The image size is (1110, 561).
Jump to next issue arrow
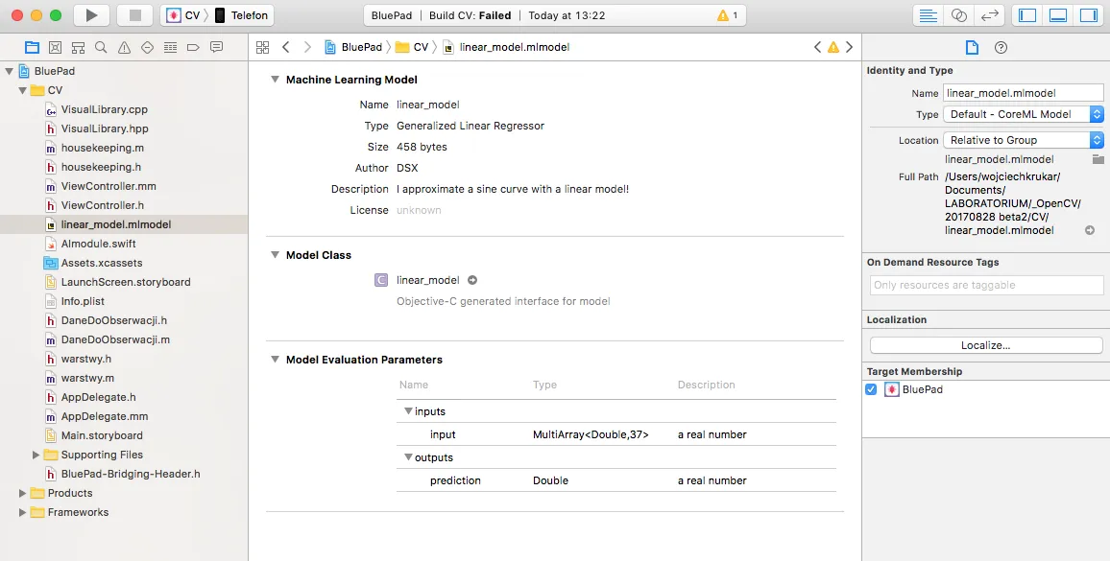[x=850, y=47]
